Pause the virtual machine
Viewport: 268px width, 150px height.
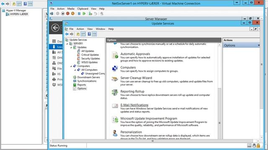(x=79, y=14)
